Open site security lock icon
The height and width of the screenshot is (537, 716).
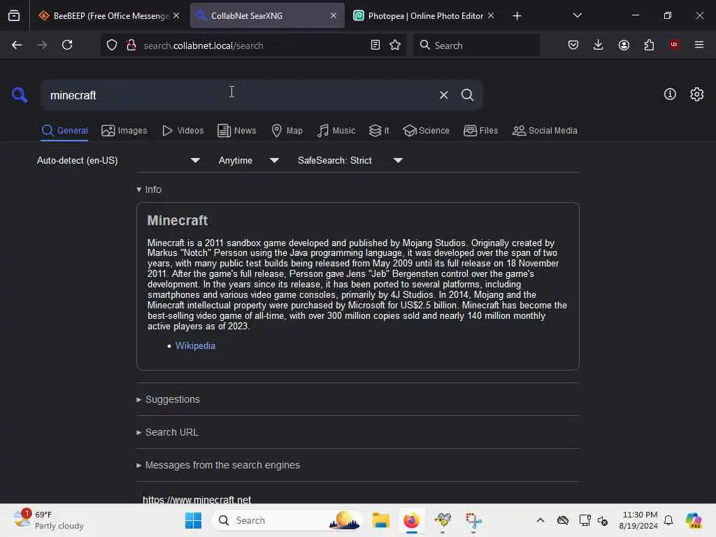click(x=131, y=45)
